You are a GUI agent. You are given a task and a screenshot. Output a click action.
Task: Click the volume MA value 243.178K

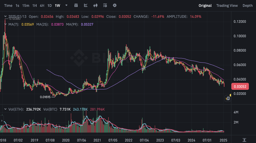pos(80,109)
